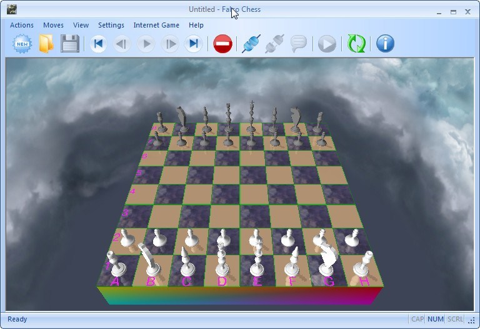Select white pawn on A2
The width and height of the screenshot is (480, 329).
[x=126, y=239]
